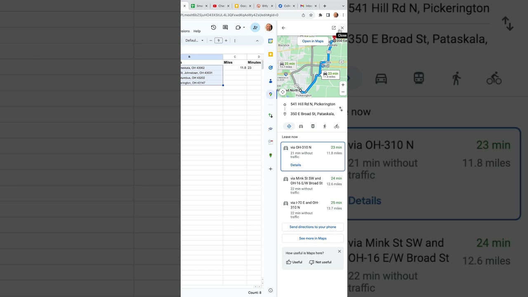Select the Google Maps side panel icon

click(271, 94)
